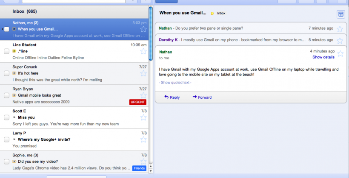Click the importance marker next to '.*line'
The width and height of the screenshot is (349, 178).
coord(14,51)
